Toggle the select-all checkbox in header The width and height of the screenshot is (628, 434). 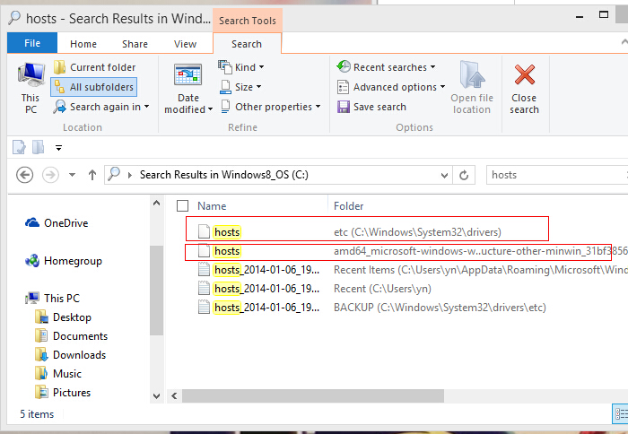click(x=183, y=205)
